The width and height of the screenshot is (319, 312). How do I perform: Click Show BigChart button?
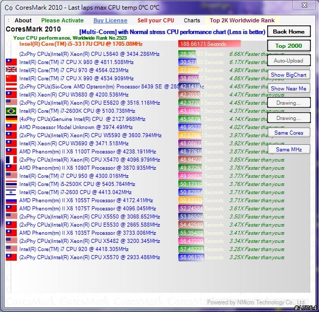289,75
